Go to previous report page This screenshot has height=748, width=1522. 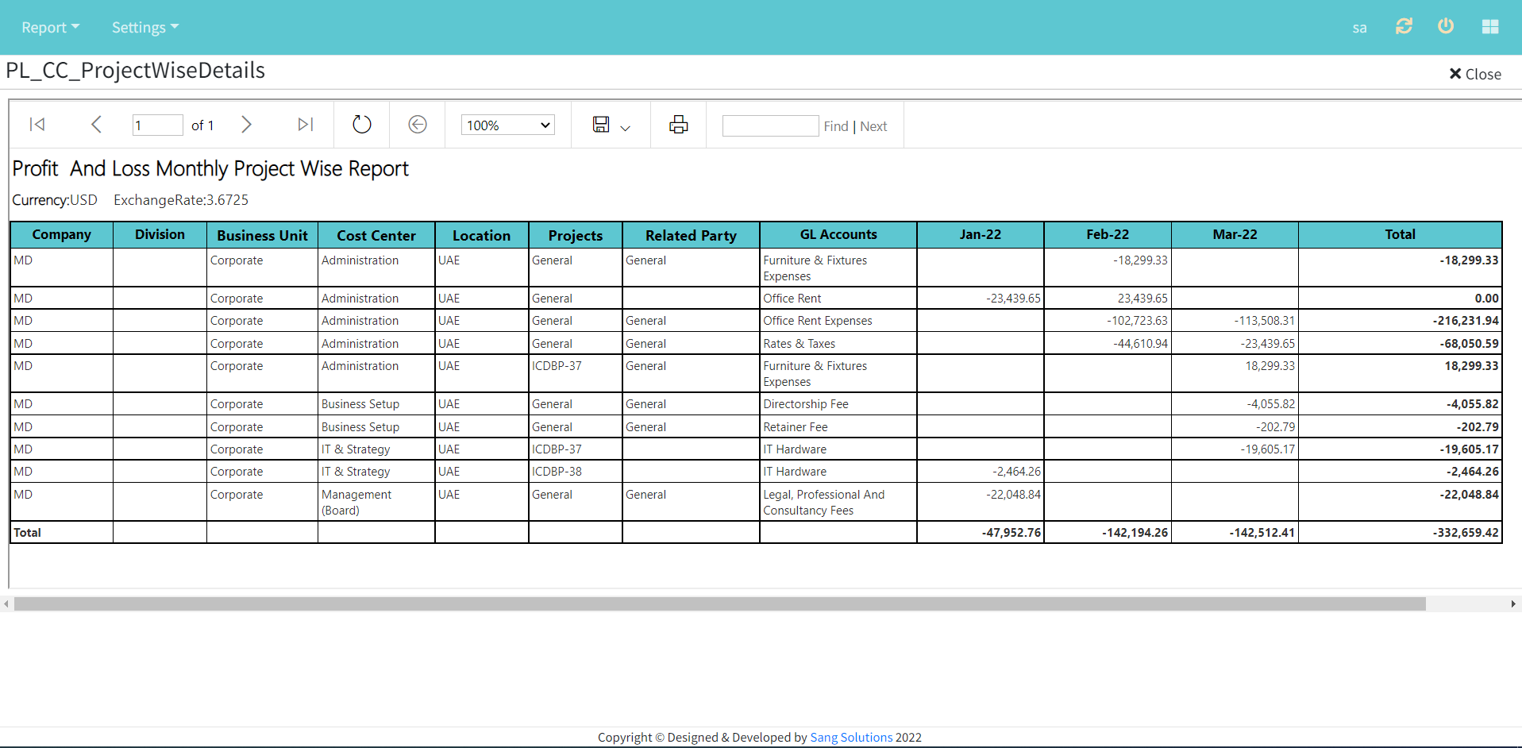(96, 125)
